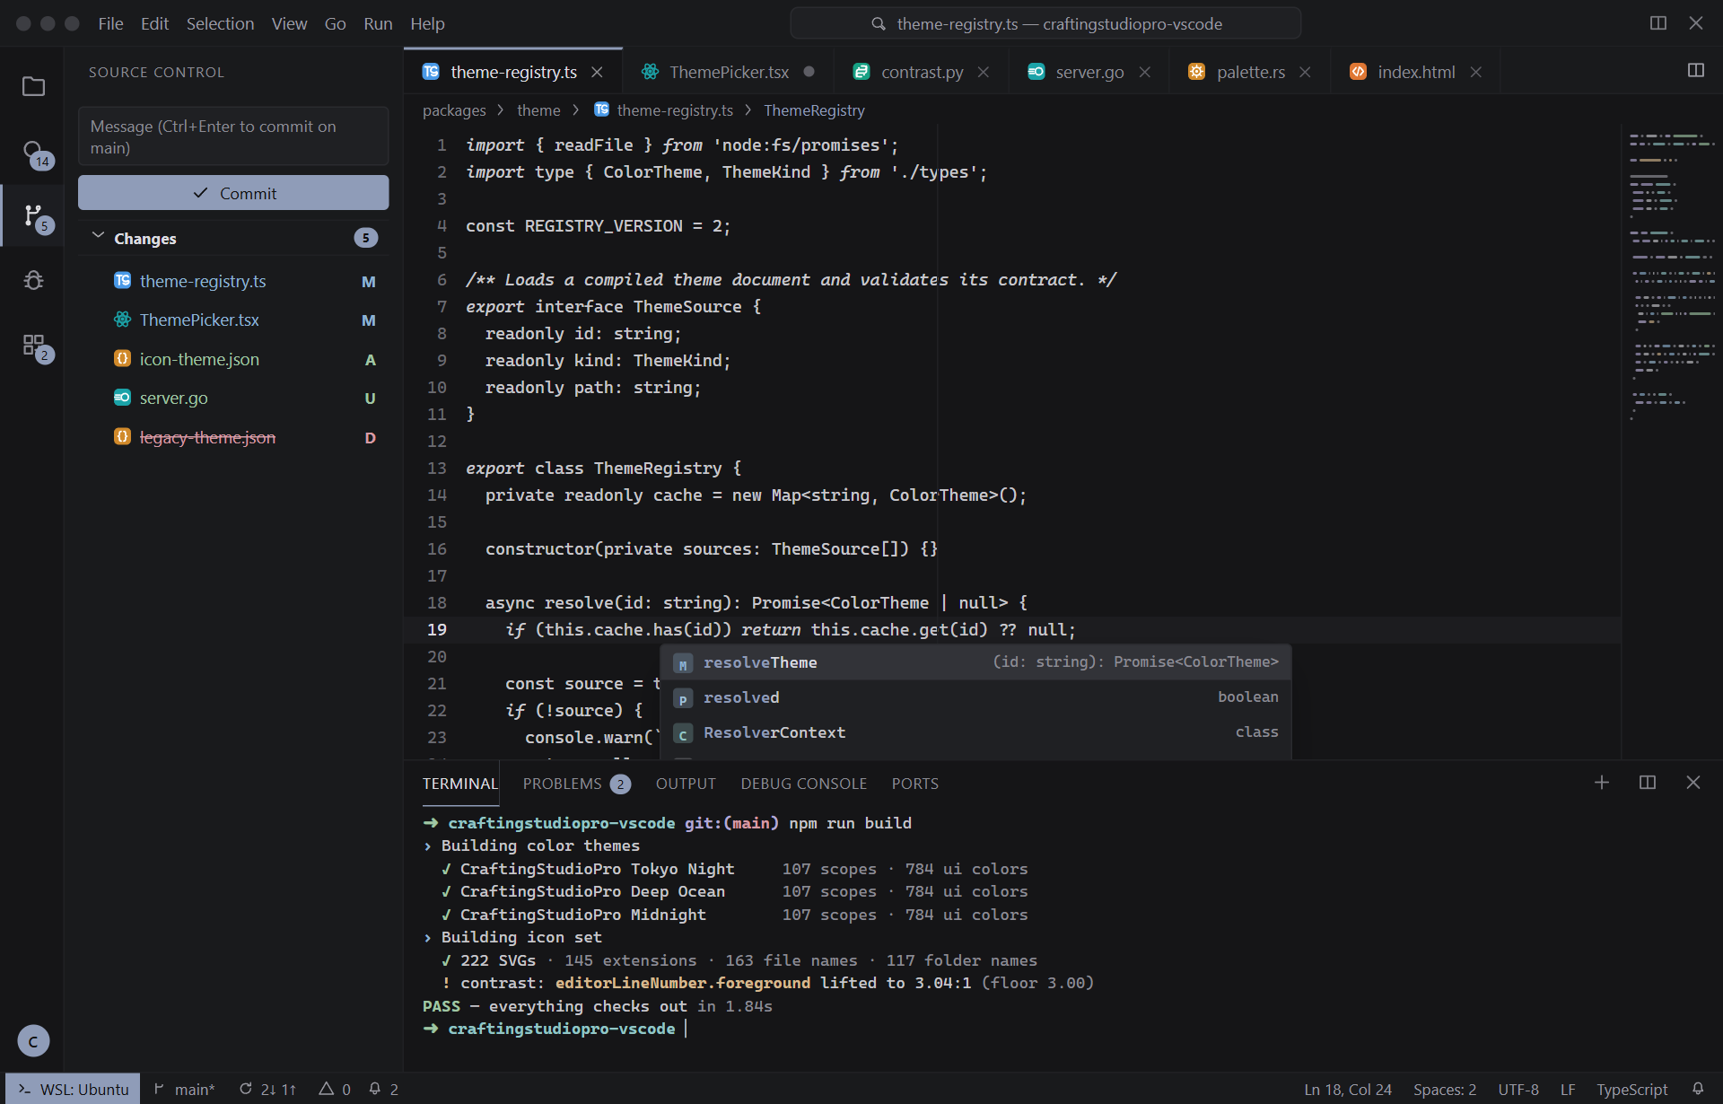Close the theme-registry.ts tab
Screen dimensions: 1723x1104
(597, 72)
